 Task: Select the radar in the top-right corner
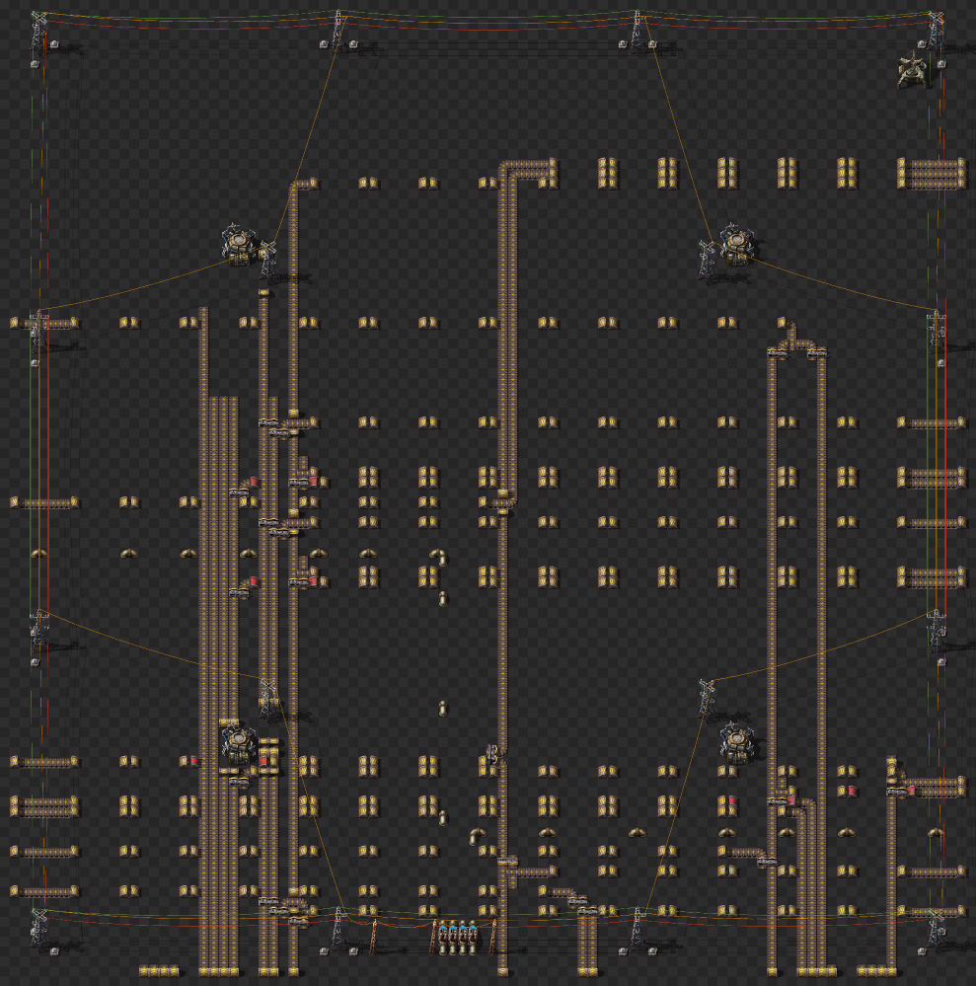(912, 70)
